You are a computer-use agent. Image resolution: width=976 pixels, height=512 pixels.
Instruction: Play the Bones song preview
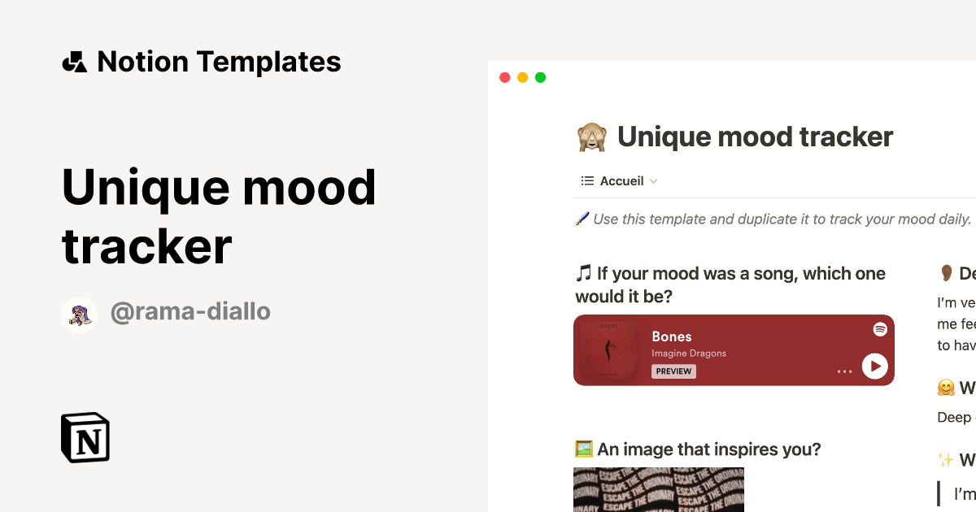[875, 367]
